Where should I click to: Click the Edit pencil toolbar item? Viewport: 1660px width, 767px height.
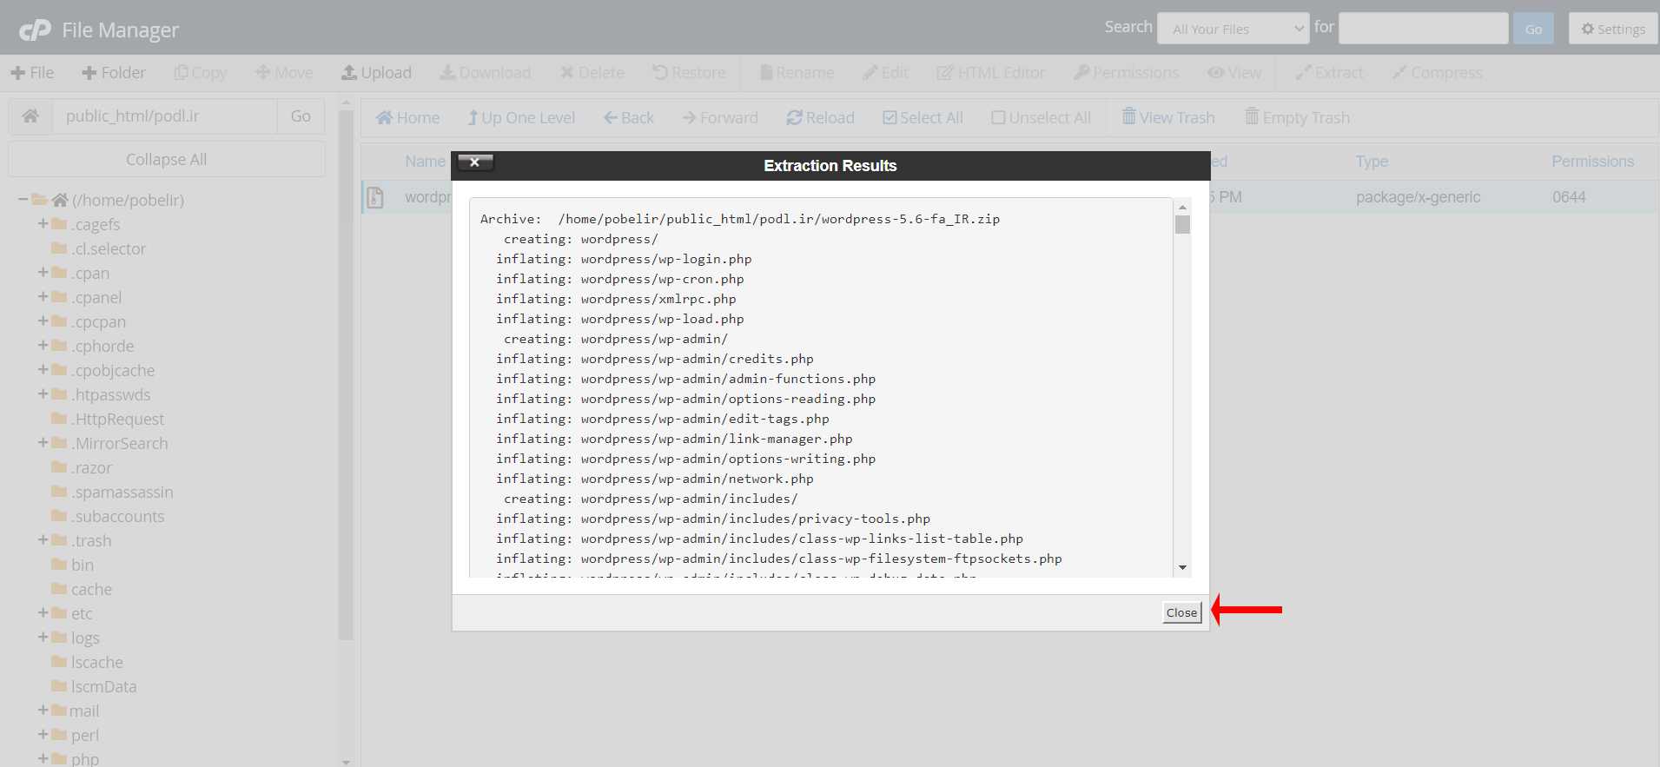[x=885, y=73]
